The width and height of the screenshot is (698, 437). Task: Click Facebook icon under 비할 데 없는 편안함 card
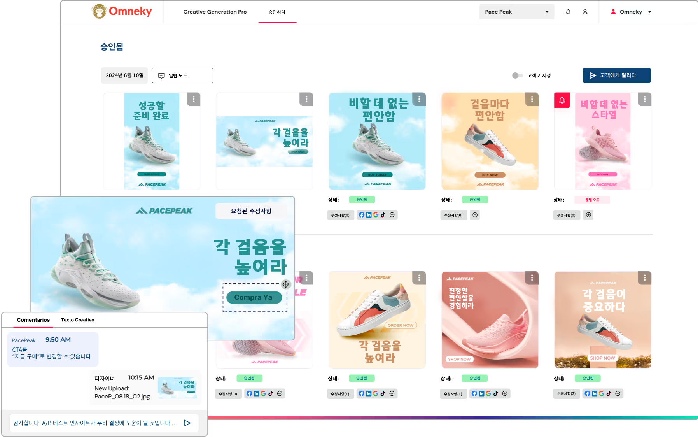click(362, 215)
